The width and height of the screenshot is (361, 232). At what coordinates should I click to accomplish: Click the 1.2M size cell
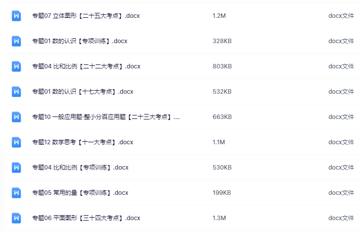pos(219,16)
